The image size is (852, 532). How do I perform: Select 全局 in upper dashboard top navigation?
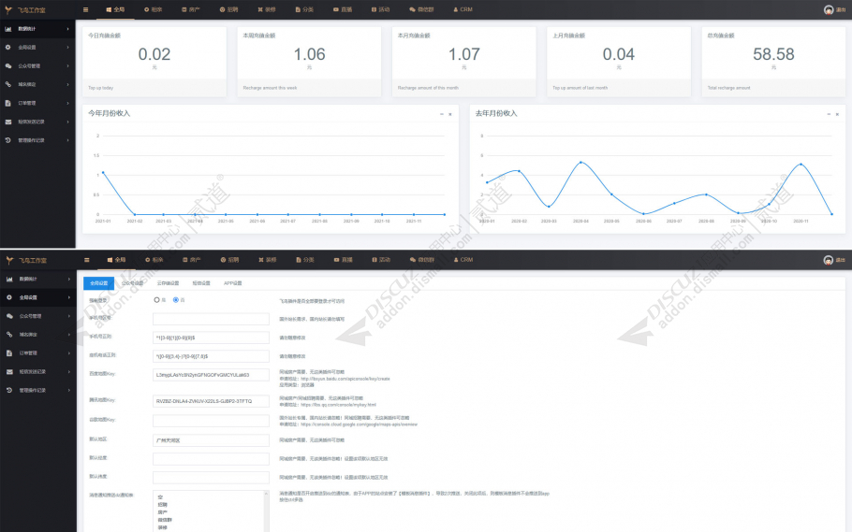116,9
